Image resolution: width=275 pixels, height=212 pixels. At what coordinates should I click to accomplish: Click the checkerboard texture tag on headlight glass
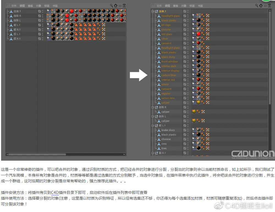[208, 16]
